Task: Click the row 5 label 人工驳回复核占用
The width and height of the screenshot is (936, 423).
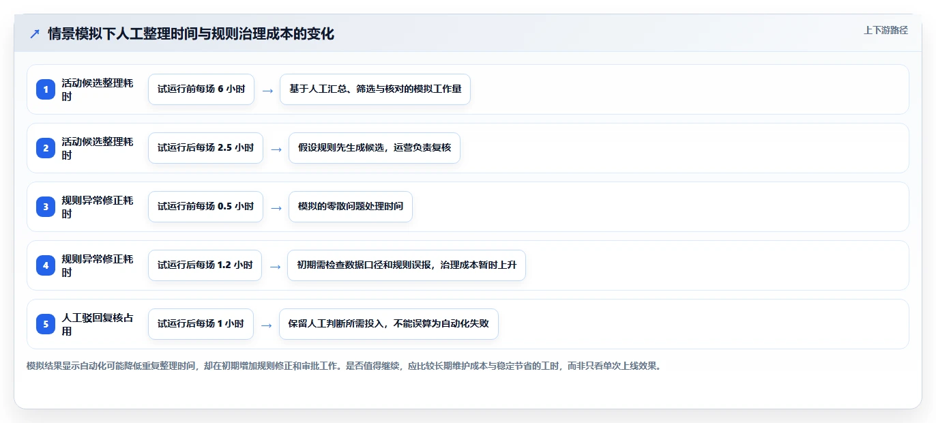Action: pyautogui.click(x=98, y=324)
